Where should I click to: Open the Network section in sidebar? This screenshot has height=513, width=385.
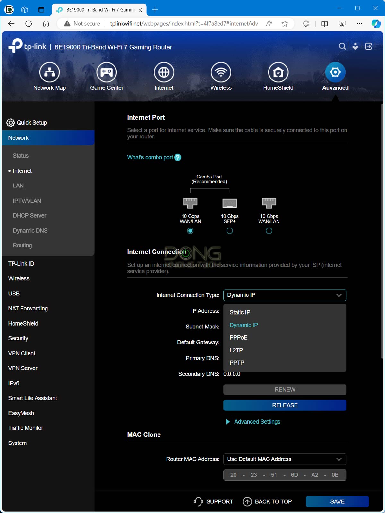[x=48, y=138]
